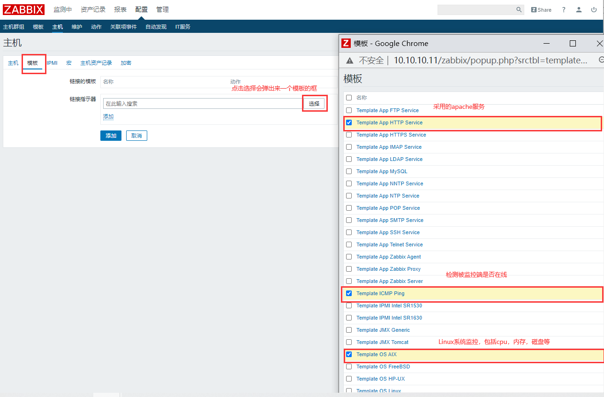
Task: Maximize the popup Chrome window
Action: 573,43
